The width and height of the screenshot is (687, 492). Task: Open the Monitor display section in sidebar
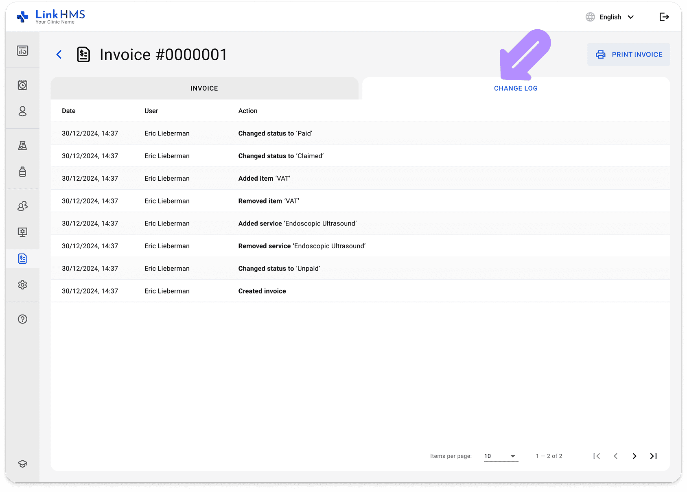pyautogui.click(x=22, y=232)
